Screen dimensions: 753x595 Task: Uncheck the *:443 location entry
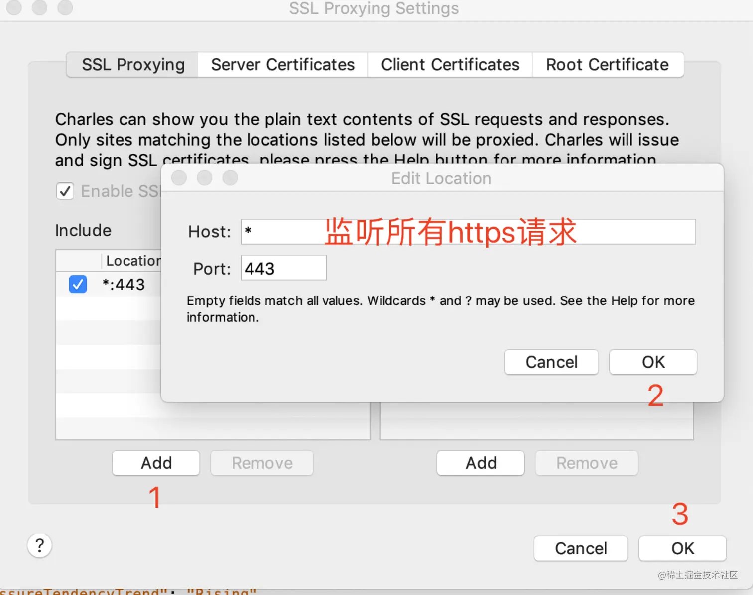78,284
